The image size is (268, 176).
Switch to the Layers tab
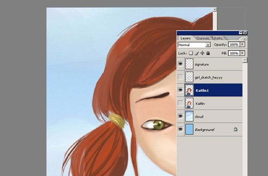click(x=185, y=38)
